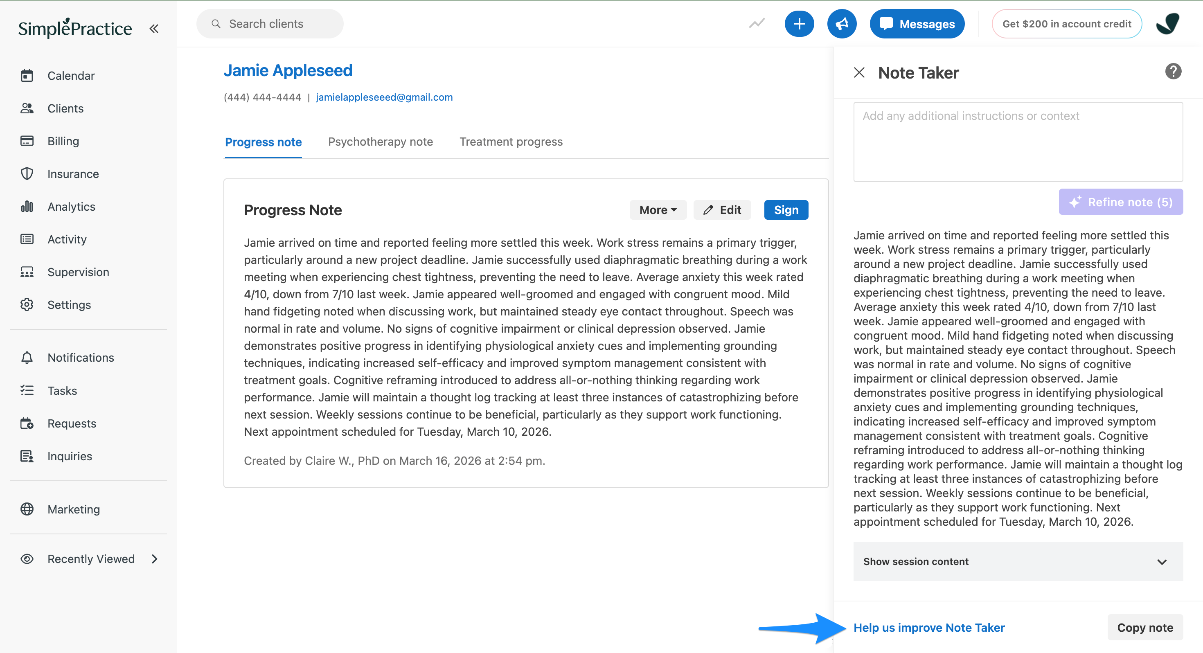Screen dimensions: 1203x653
Task: Collapse the sidebar with double chevron
Action: click(153, 29)
